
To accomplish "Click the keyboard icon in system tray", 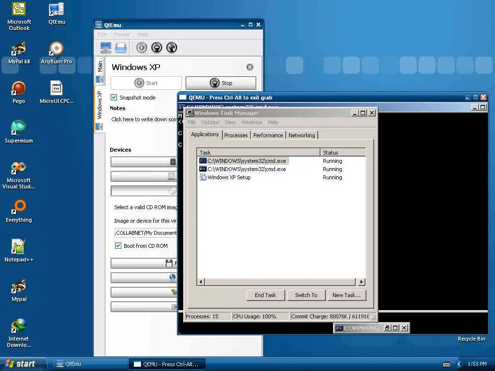I will tap(447, 364).
